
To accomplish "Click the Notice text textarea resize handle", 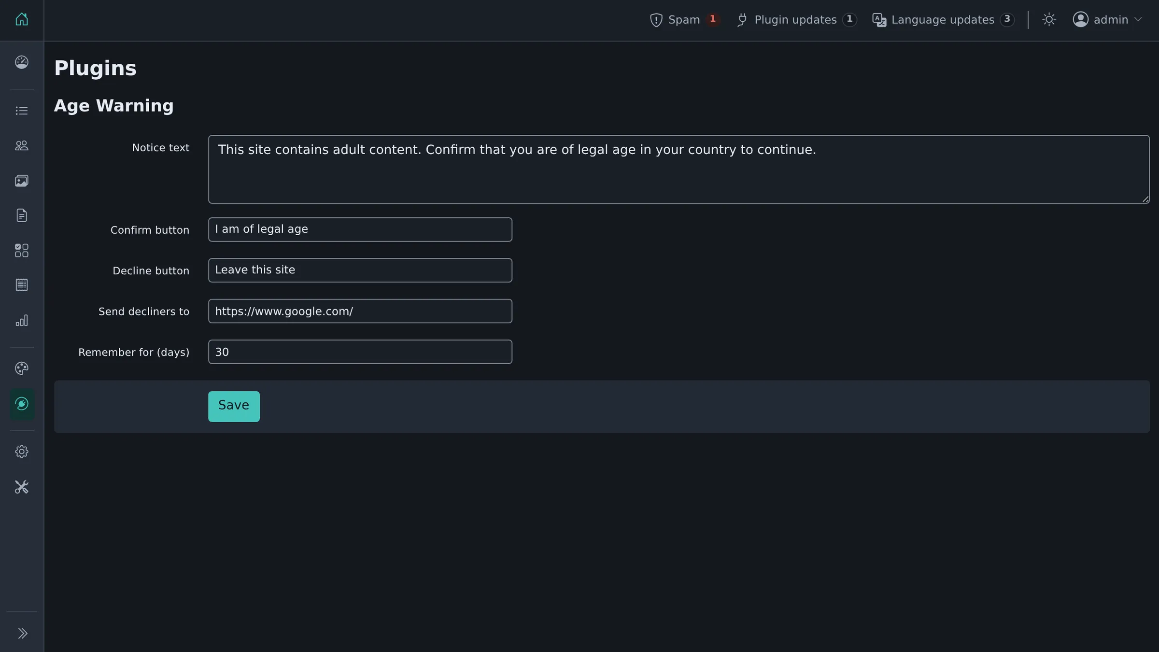I will [1145, 199].
